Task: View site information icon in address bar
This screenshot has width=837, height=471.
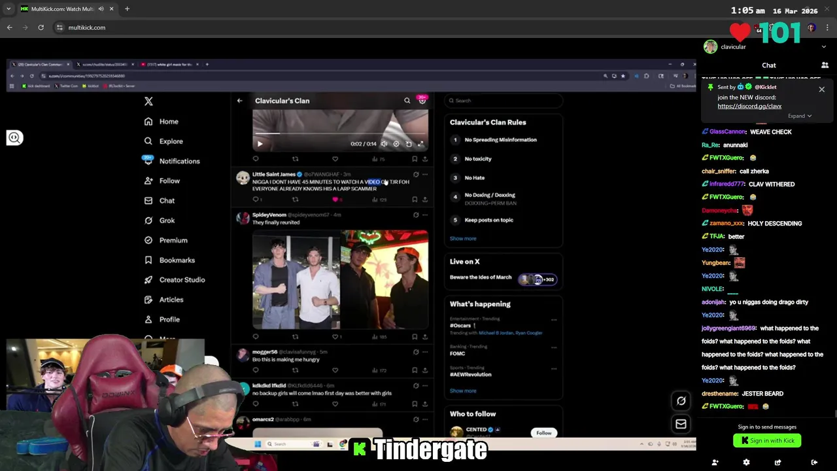Action: [x=60, y=27]
